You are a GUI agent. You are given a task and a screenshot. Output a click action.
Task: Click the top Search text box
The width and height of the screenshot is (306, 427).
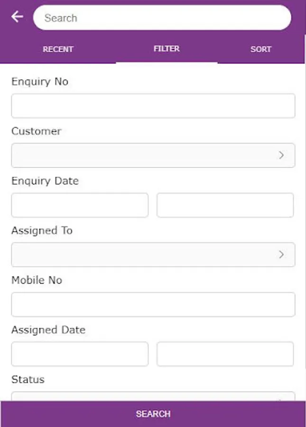162,18
